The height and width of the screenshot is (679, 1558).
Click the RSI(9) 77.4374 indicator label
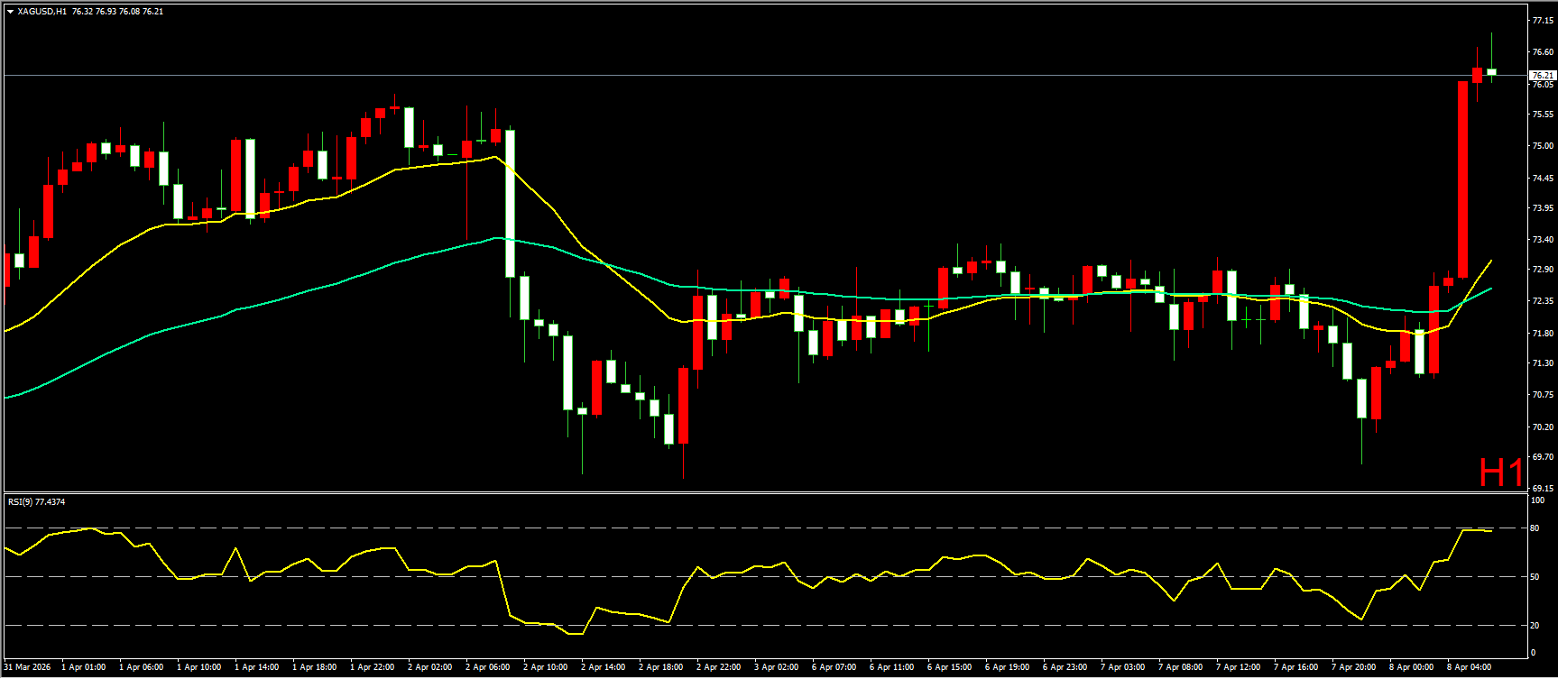tap(36, 501)
